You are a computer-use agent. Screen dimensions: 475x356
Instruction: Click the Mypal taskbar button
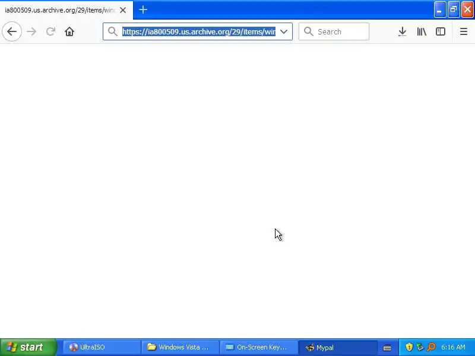point(338,347)
